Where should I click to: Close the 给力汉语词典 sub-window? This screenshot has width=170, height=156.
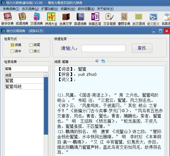point(167,31)
